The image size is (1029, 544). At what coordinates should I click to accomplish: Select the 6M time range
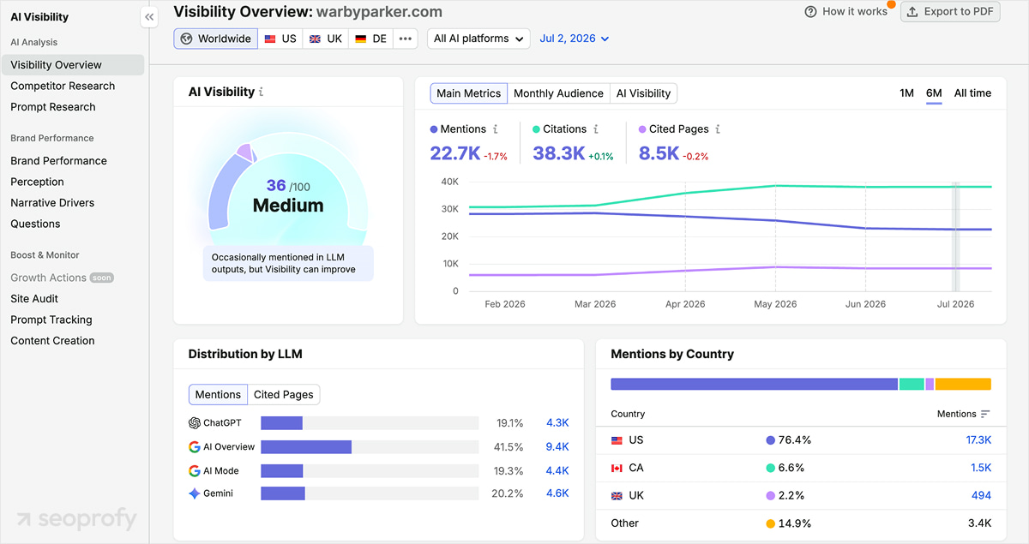click(x=934, y=93)
